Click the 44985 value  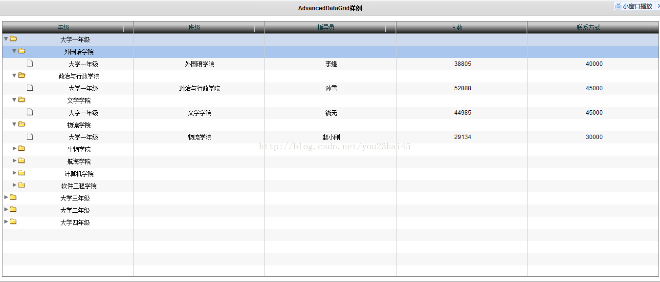pyautogui.click(x=462, y=113)
